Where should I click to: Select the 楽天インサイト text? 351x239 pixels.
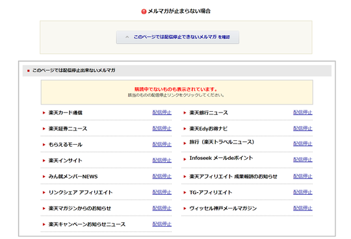(66, 160)
